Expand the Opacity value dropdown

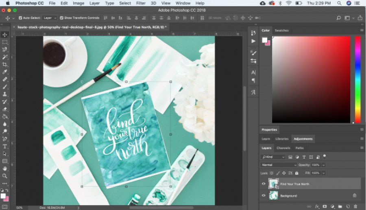[x=324, y=165]
